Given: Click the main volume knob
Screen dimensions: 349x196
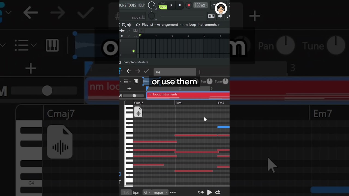Looking at the screenshot, I should 152,5.
